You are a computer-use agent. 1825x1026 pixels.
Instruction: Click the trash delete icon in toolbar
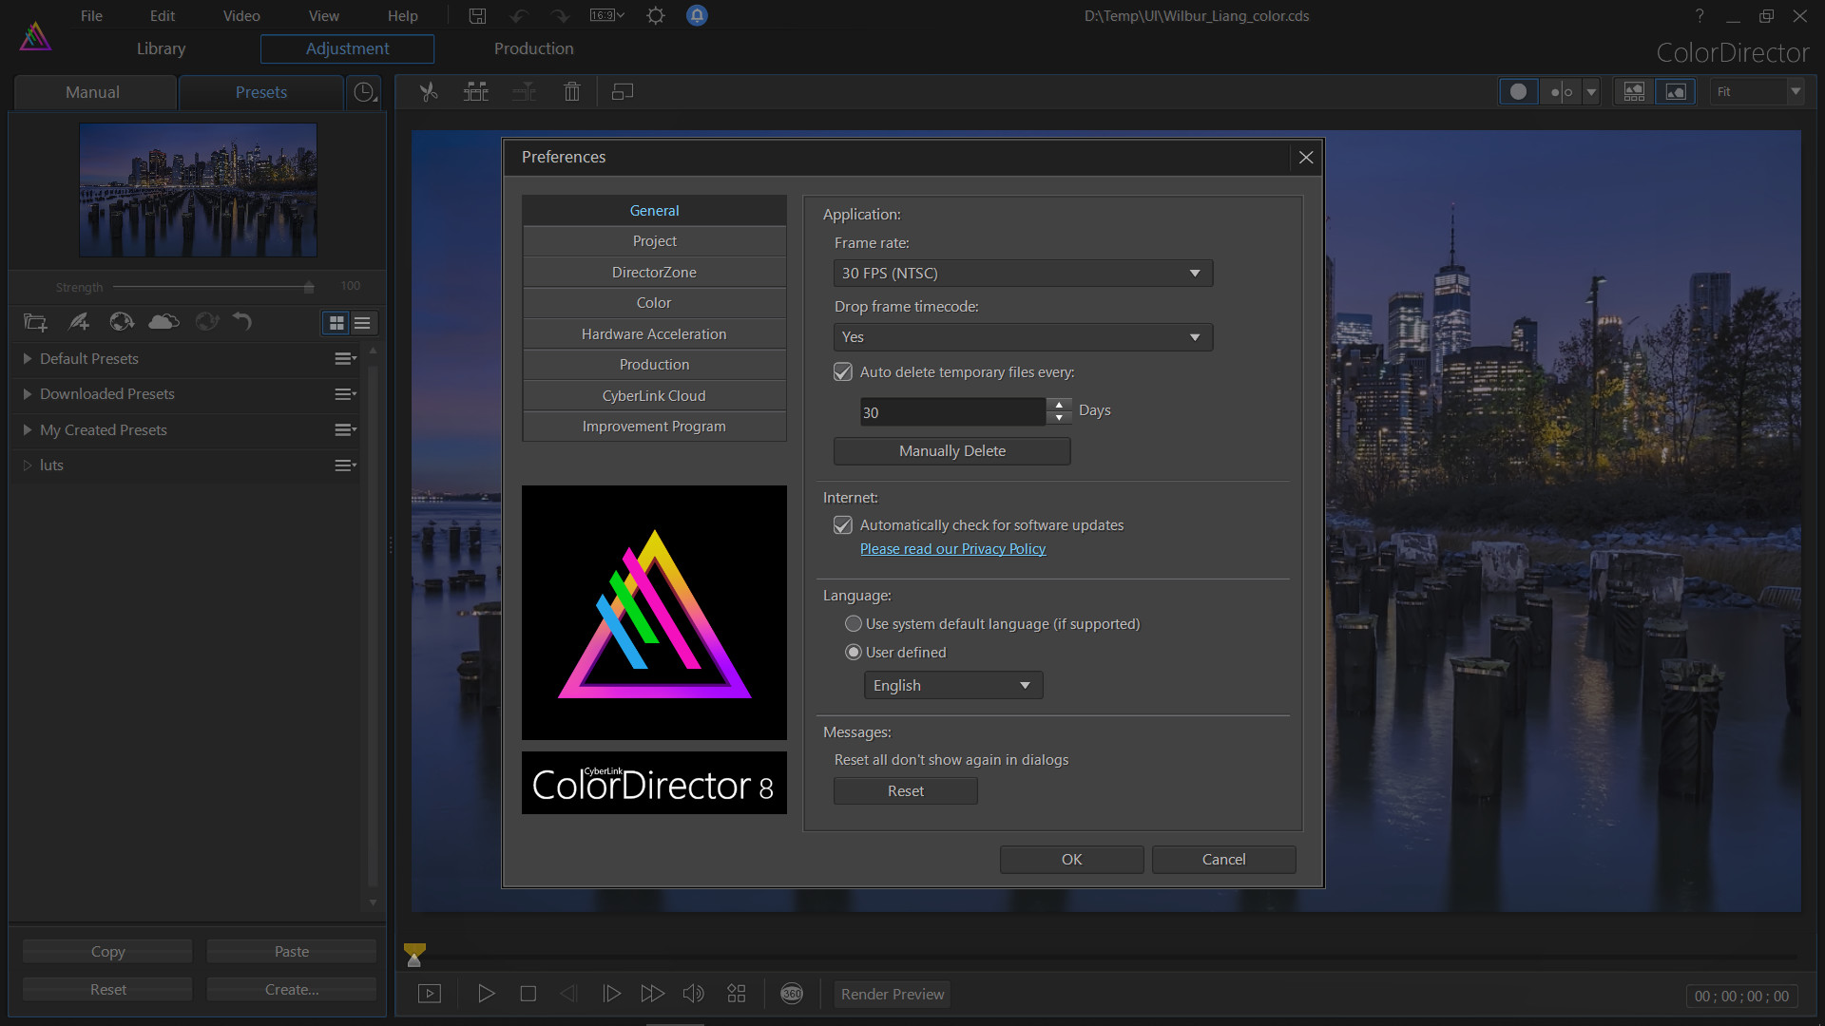point(571,92)
